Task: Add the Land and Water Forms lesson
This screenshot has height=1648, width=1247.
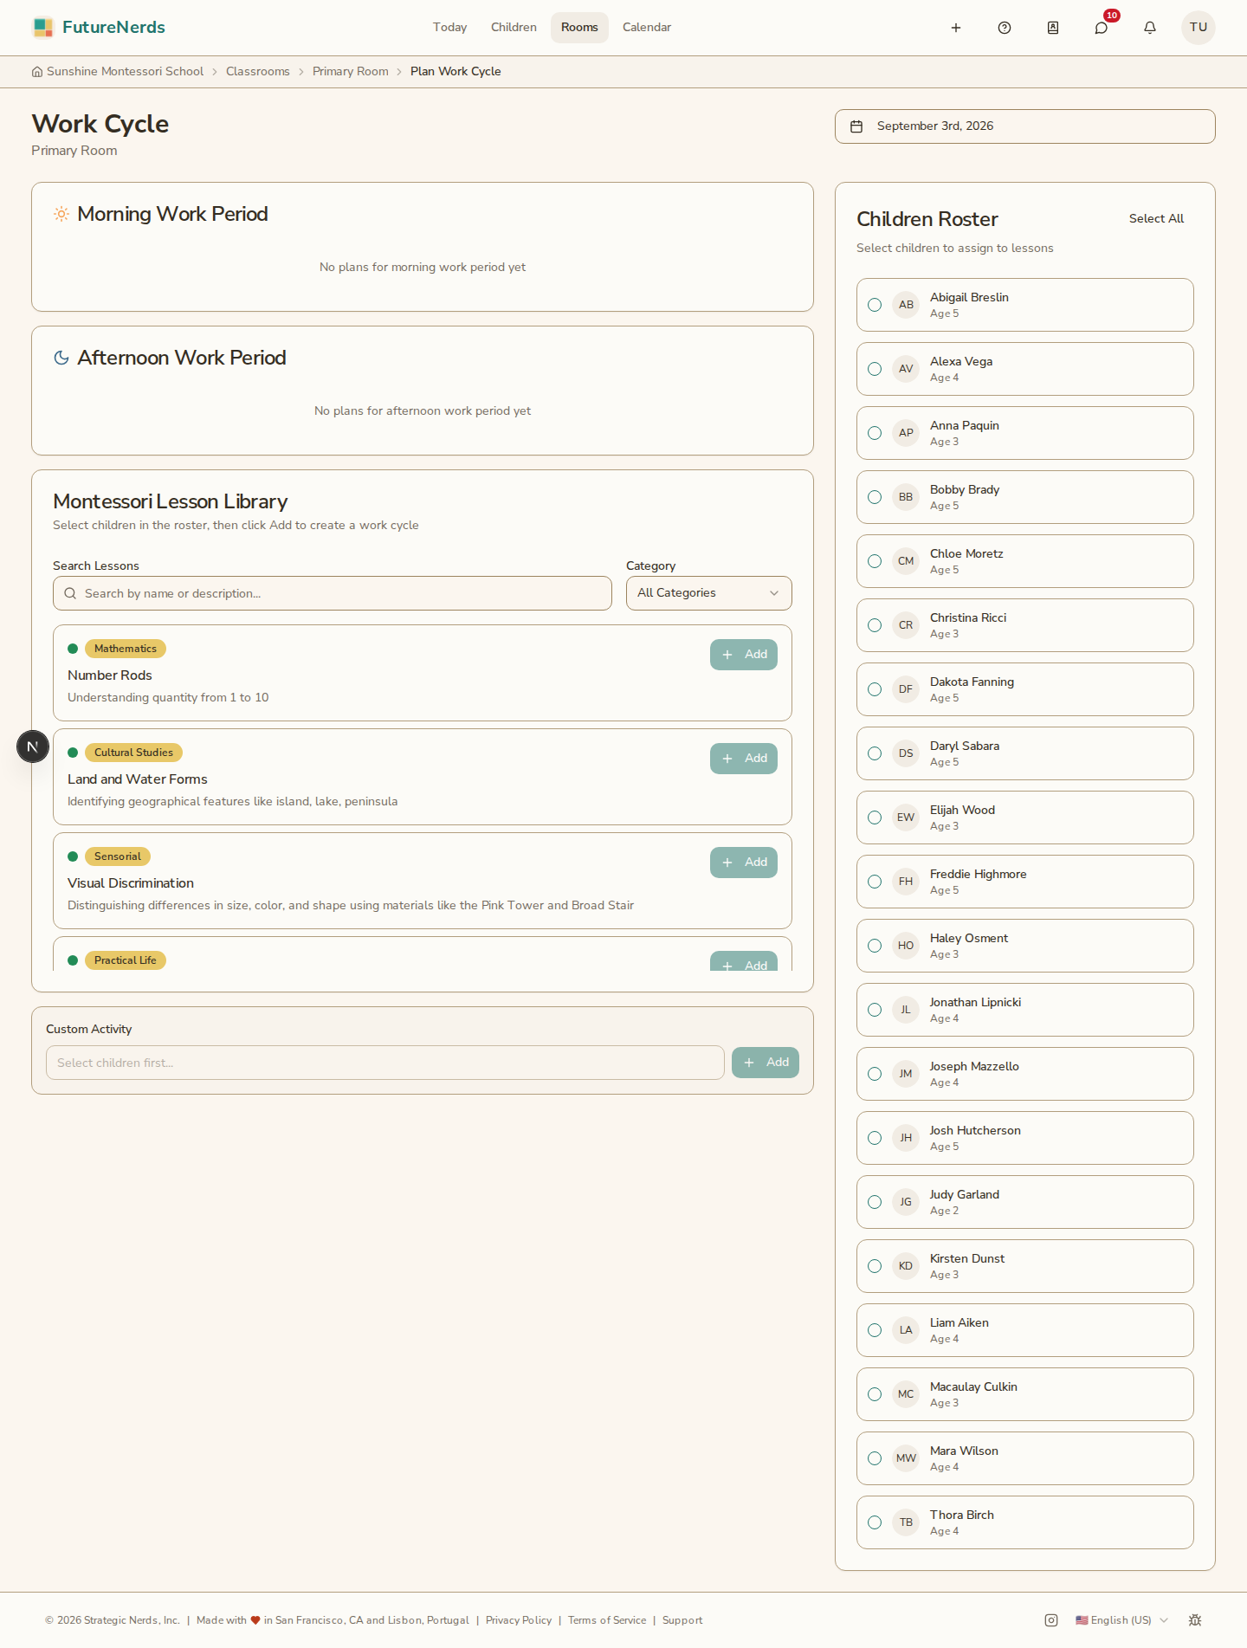Action: tap(744, 759)
